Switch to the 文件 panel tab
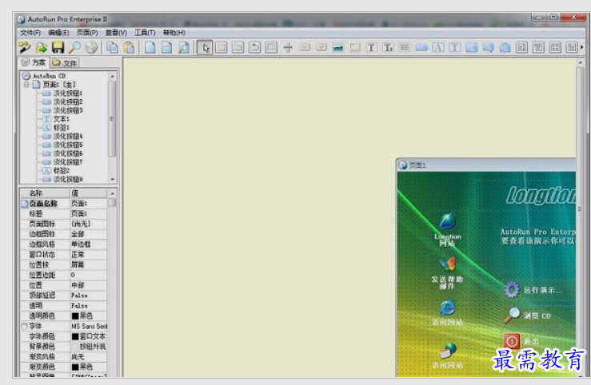The image size is (591, 385). (66, 62)
